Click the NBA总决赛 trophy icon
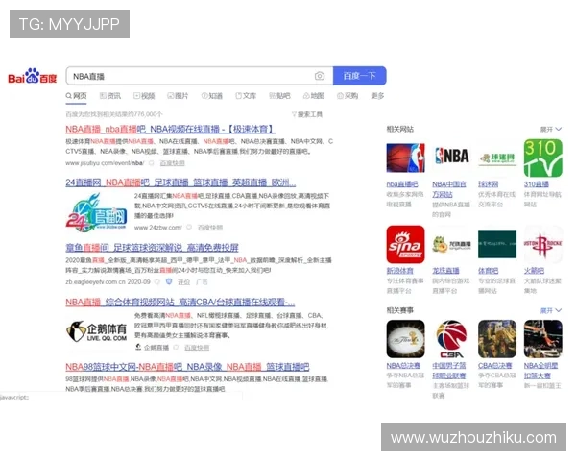The image size is (576, 461). click(405, 339)
